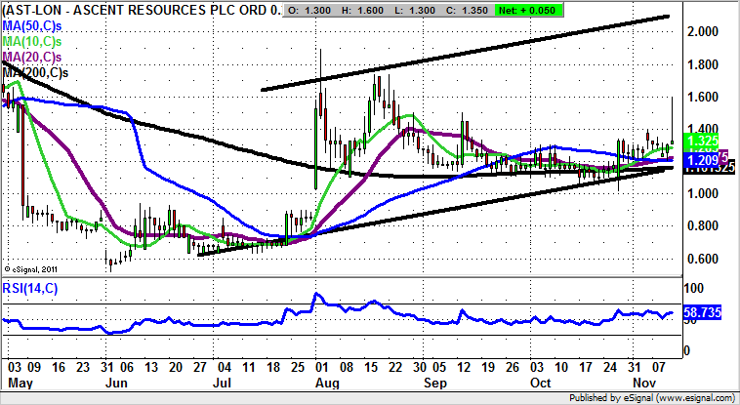Select the green MA(10,C)s study label

(35, 40)
